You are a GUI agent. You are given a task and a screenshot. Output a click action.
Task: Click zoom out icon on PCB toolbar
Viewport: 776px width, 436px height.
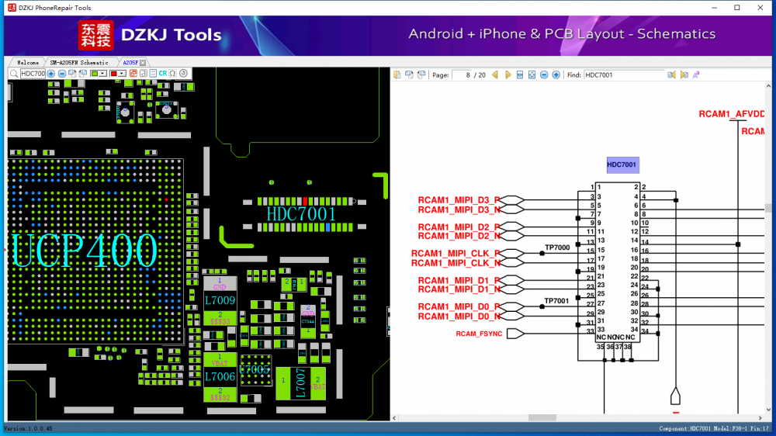coord(62,74)
